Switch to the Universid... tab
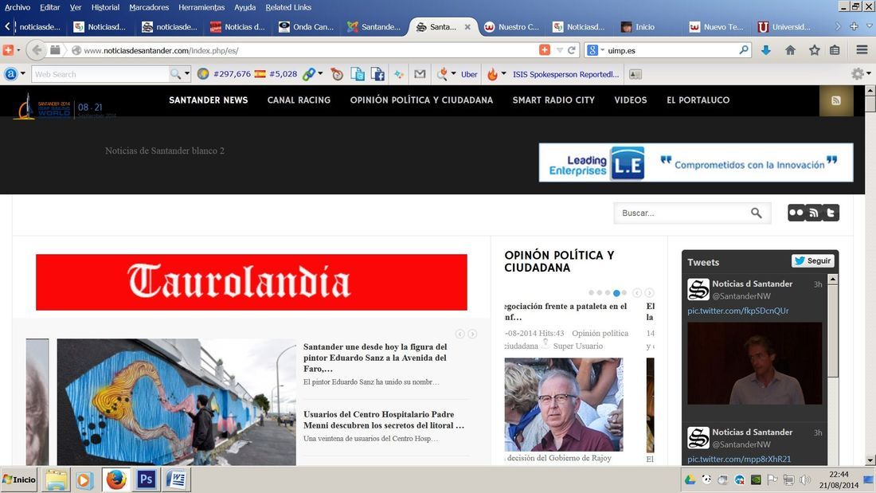This screenshot has height=493, width=876. 785,26
